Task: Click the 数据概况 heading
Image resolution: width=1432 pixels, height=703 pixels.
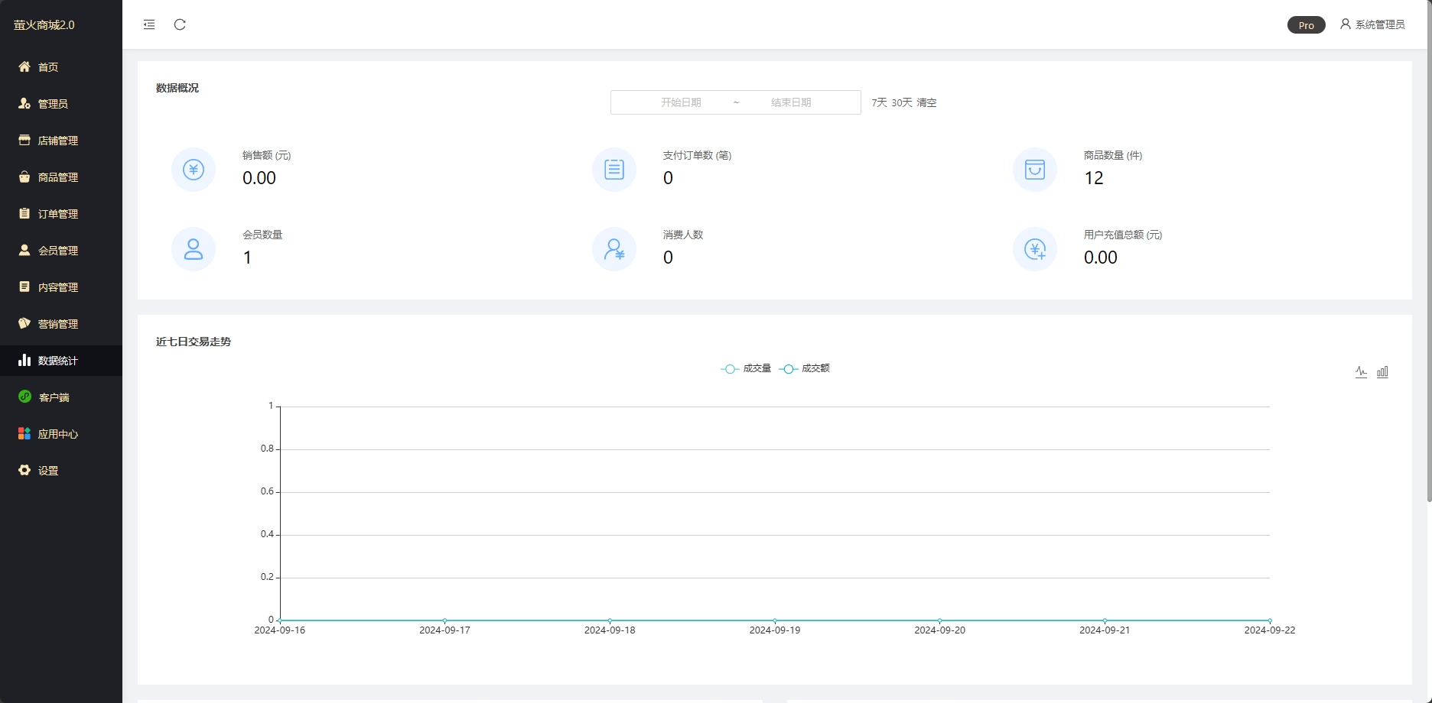Action: click(177, 88)
